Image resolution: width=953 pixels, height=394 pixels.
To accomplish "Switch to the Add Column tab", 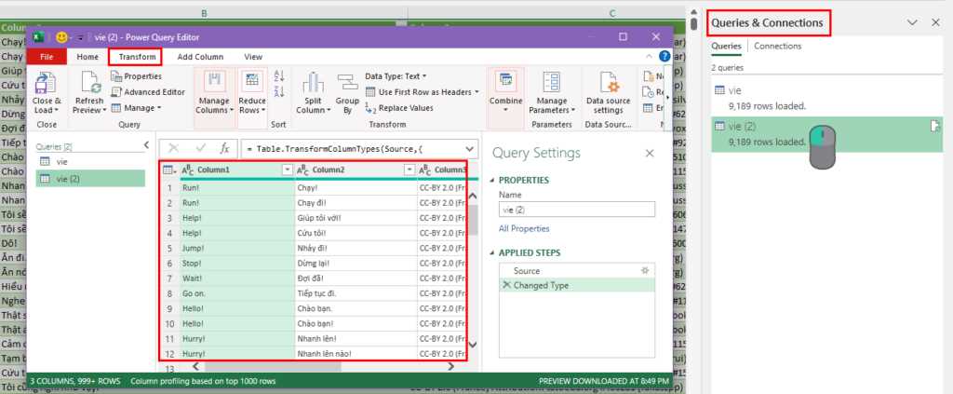I will (200, 57).
